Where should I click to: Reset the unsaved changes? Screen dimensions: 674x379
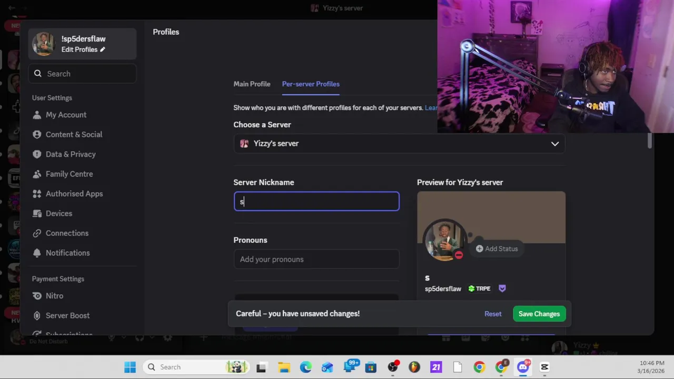click(x=493, y=314)
